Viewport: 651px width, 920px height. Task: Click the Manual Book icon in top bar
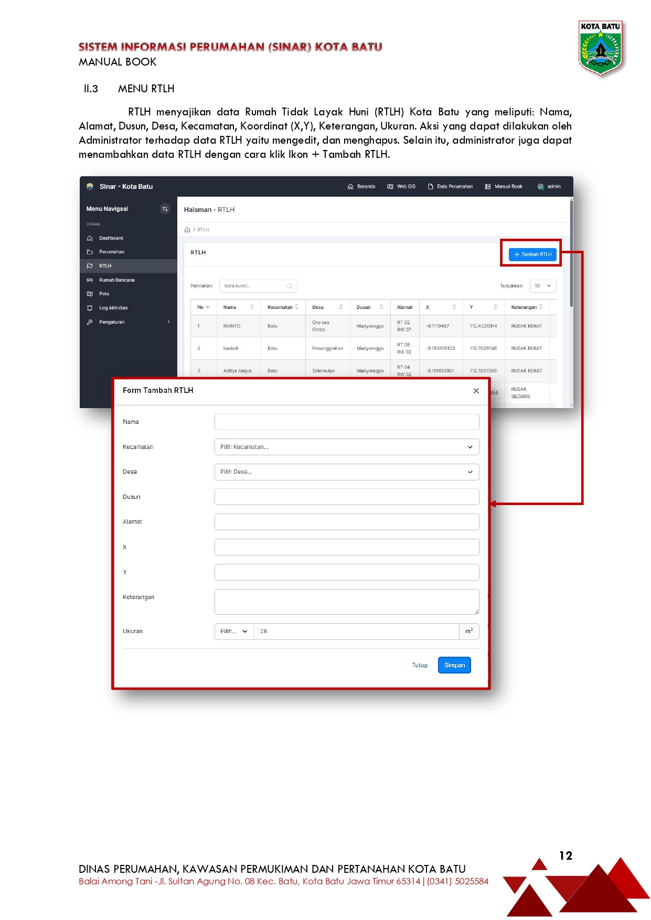[x=488, y=187]
